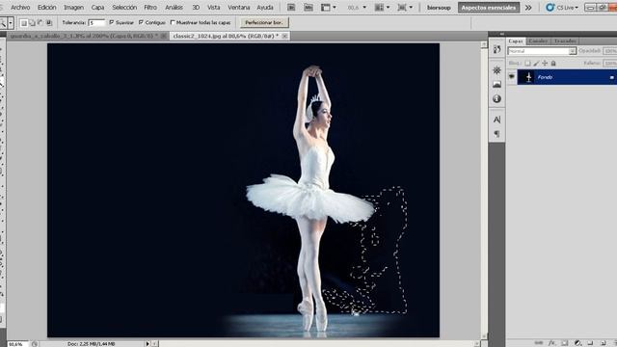This screenshot has width=617, height=347.
Task: Click the status bar zoom percentage field
Action: 17,344
